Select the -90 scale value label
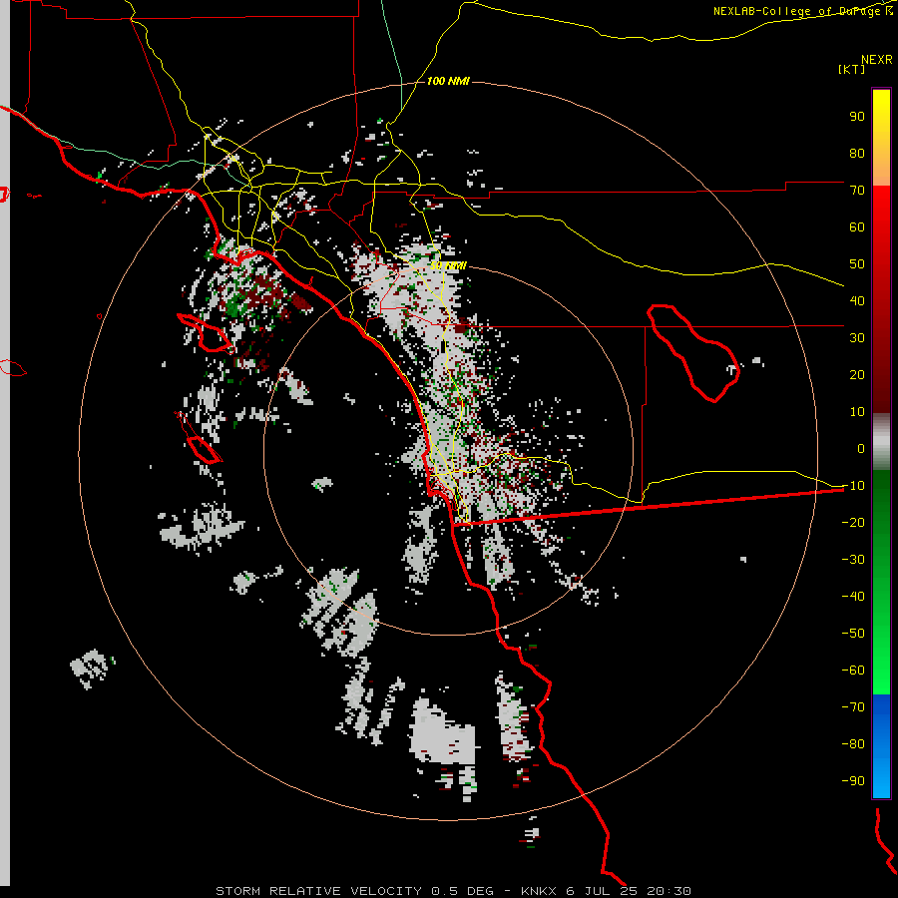 [x=853, y=780]
